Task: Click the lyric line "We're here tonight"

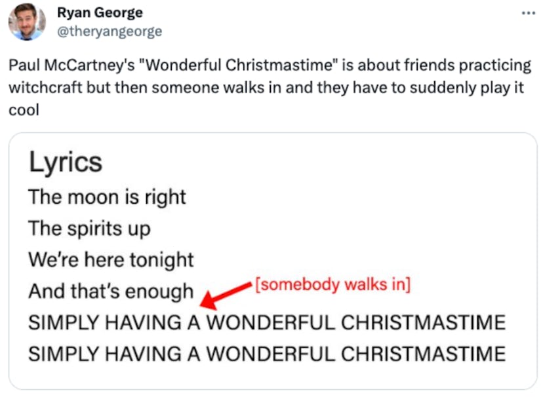Action: click(111, 259)
